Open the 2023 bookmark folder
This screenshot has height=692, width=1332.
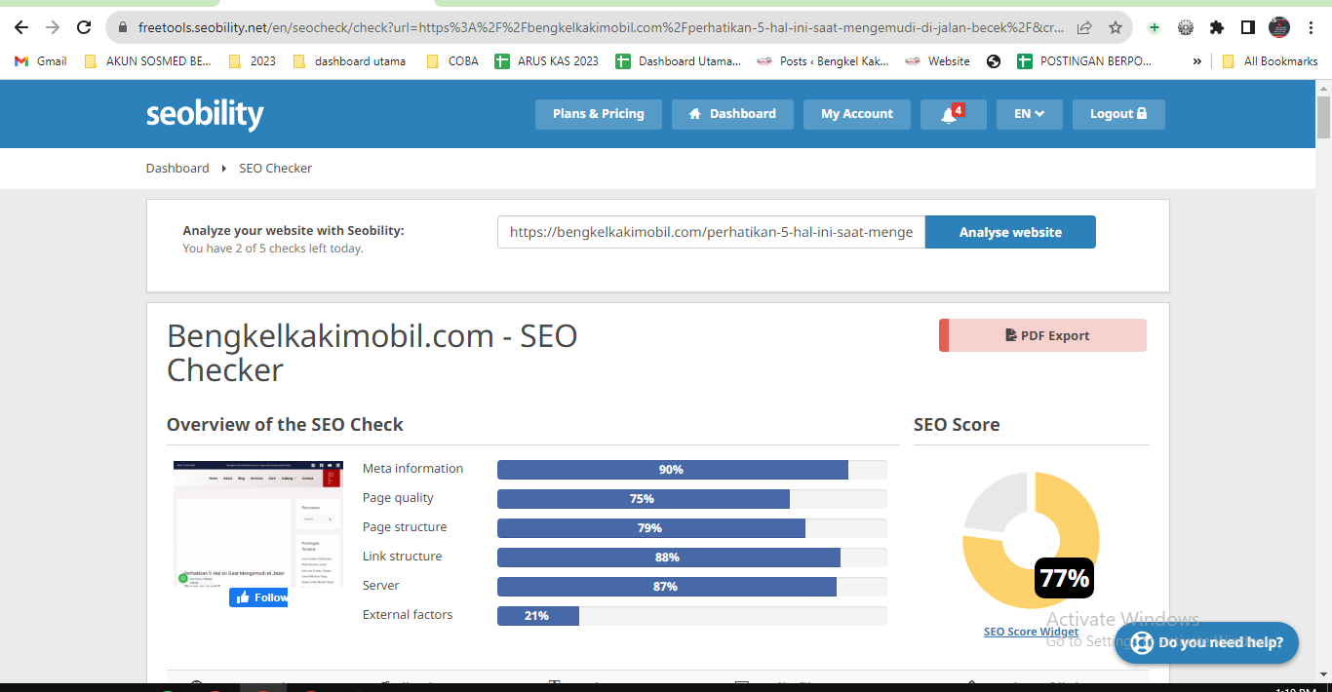(253, 60)
